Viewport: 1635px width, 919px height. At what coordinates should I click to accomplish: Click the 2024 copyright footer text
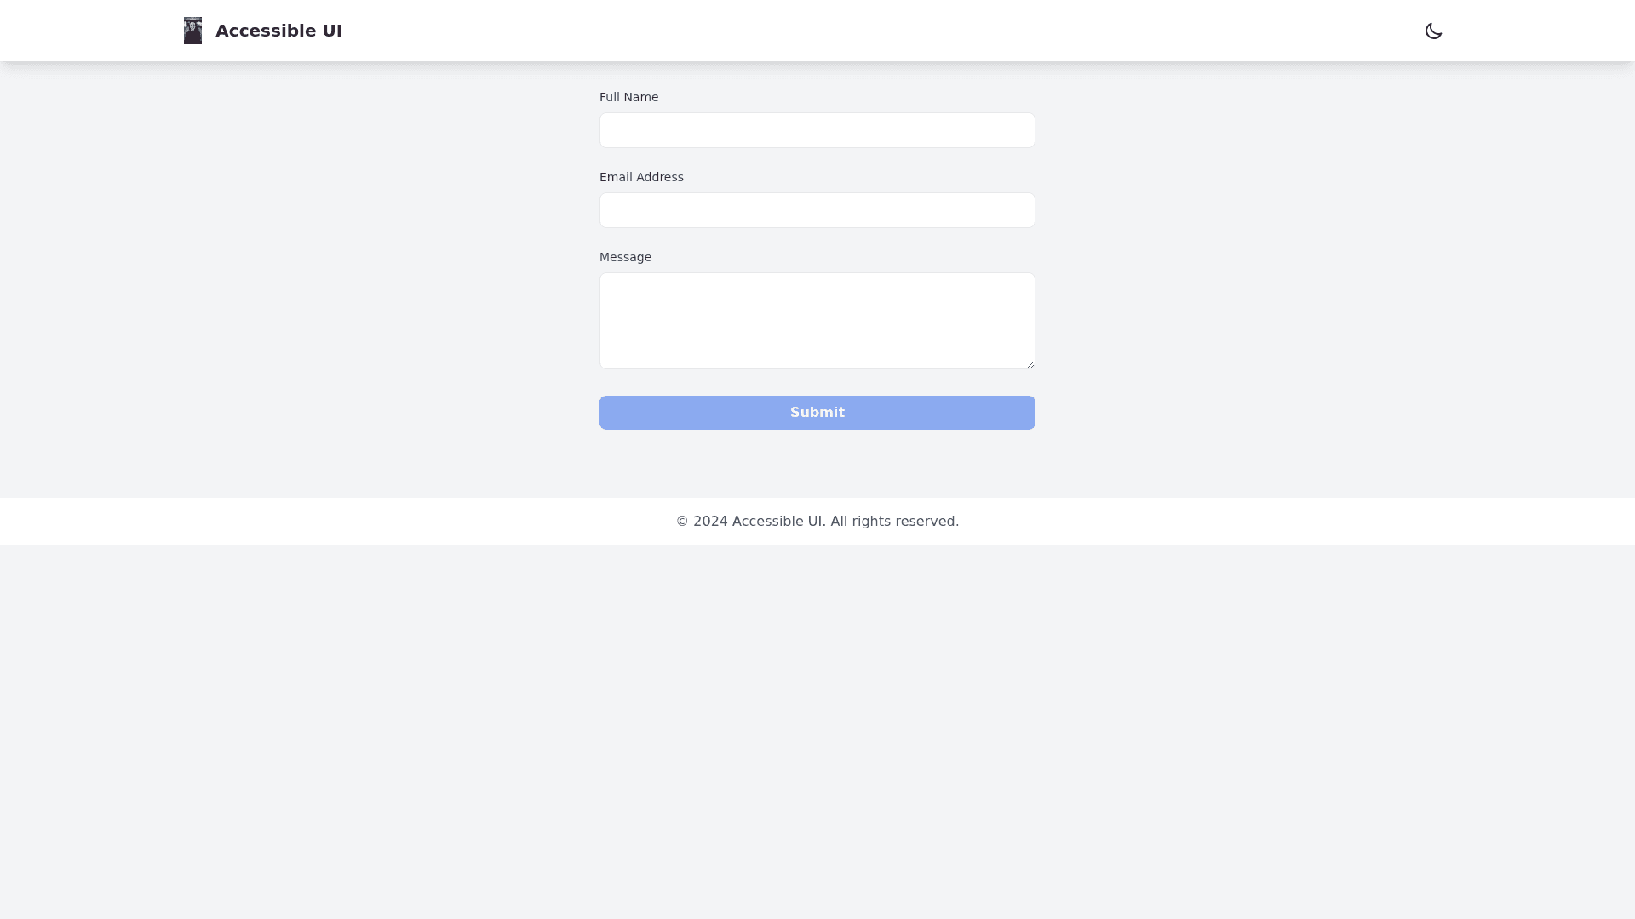[x=817, y=522]
